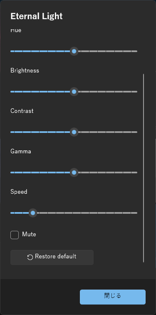Click the circular arrow restore icon
156x315 pixels.
click(30, 257)
